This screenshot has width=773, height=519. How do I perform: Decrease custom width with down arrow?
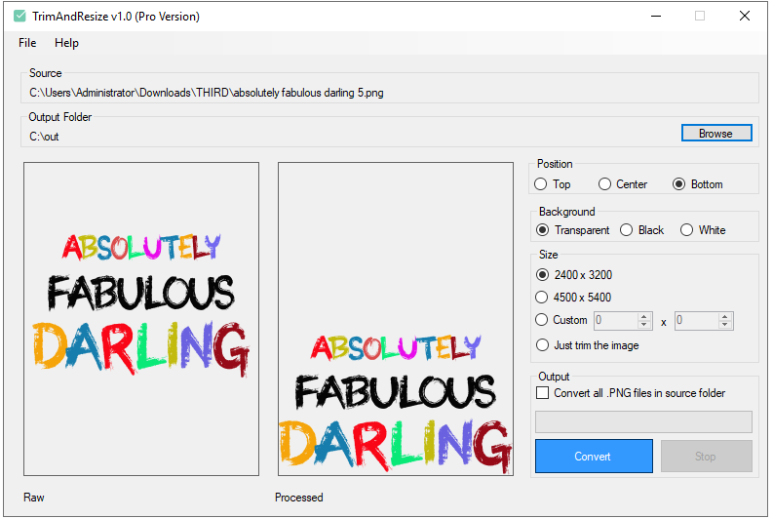pyautogui.click(x=644, y=325)
